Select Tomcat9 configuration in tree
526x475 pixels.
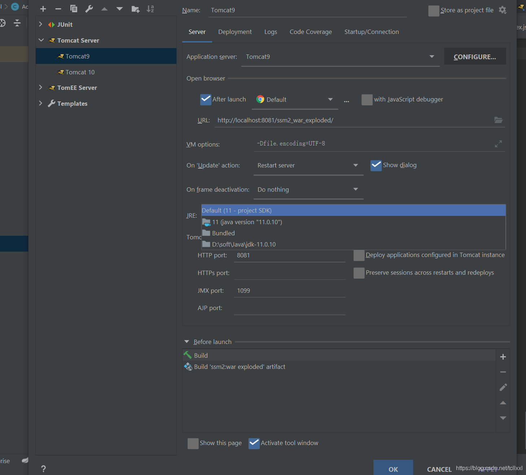(x=106, y=56)
